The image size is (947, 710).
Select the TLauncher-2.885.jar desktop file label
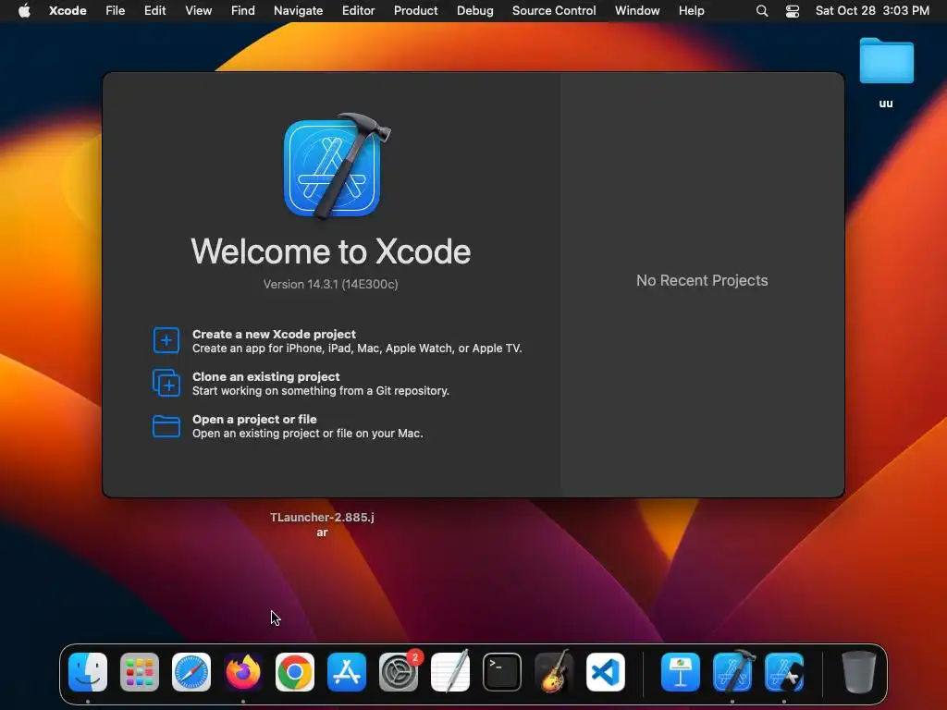(x=322, y=525)
